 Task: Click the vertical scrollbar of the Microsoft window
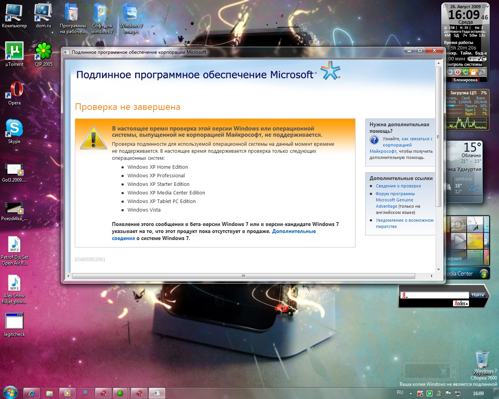point(438,136)
